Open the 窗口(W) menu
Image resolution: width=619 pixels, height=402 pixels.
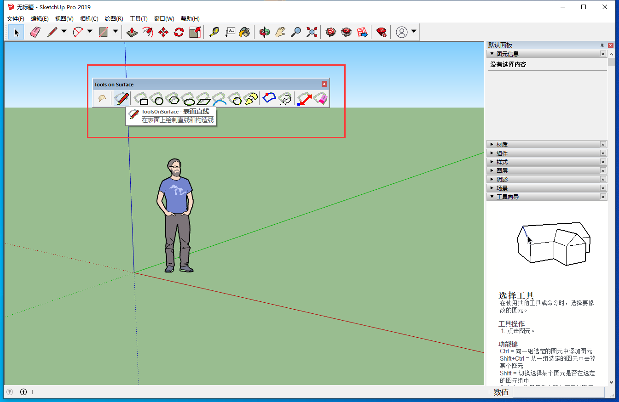tap(164, 19)
